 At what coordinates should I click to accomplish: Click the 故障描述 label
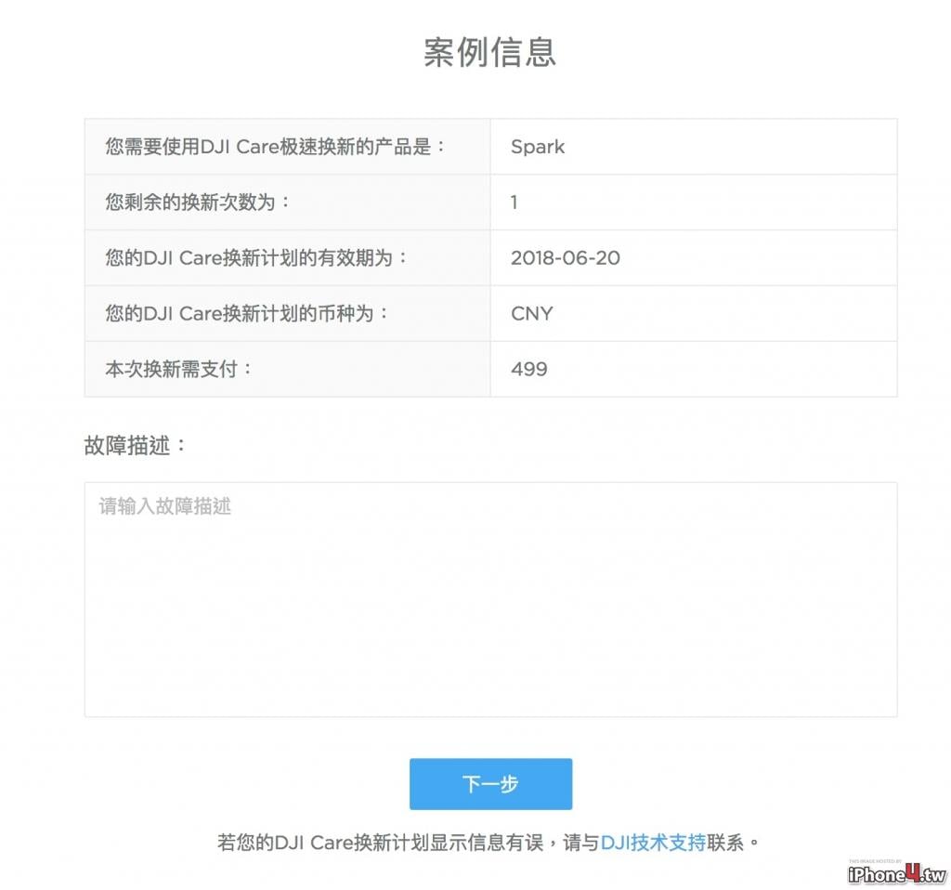click(x=136, y=445)
